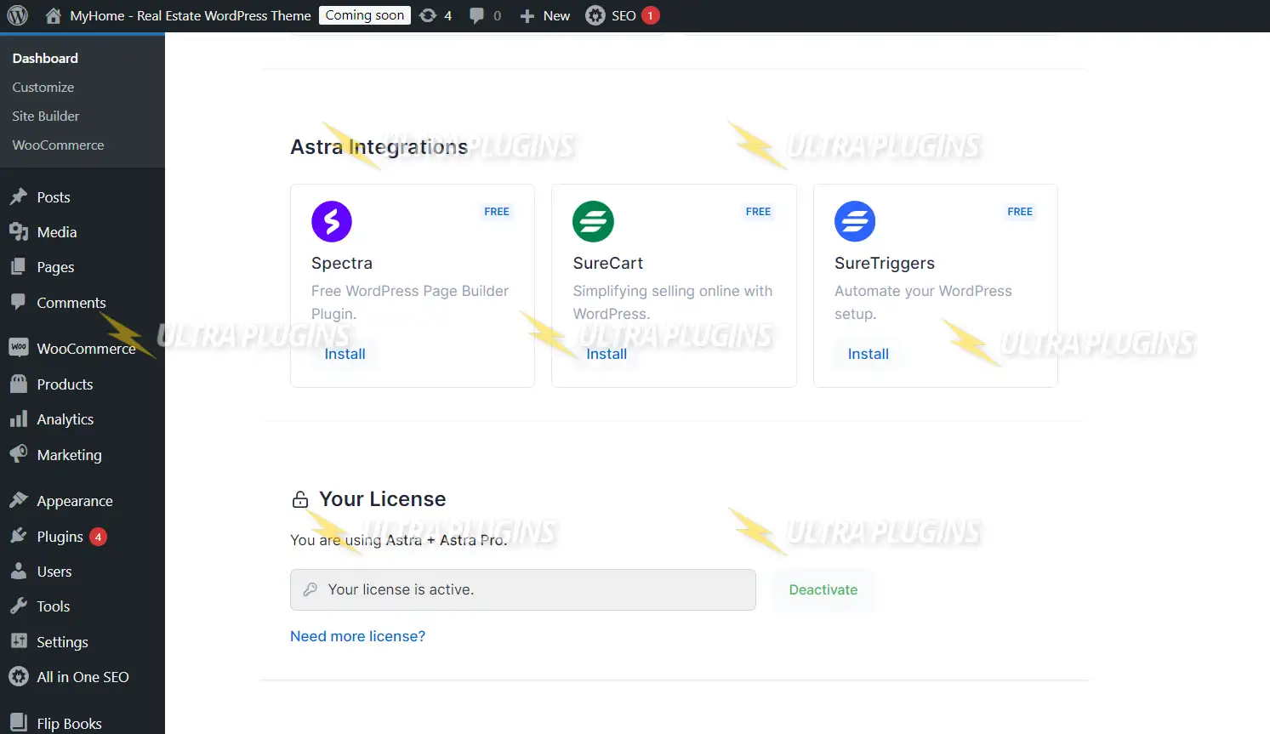Viewport: 1270px width, 734px height.
Task: Deactivate the Astra license
Action: click(823, 589)
